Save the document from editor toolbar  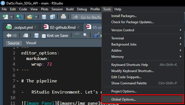[x=36, y=35]
